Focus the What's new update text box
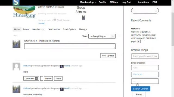This screenshot has height=97, width=174. point(70,46)
